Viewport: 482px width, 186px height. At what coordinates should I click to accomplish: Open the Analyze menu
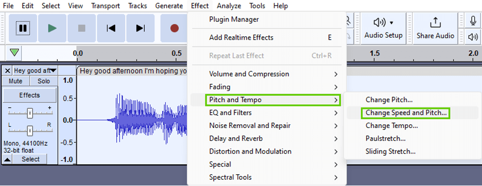point(229,6)
